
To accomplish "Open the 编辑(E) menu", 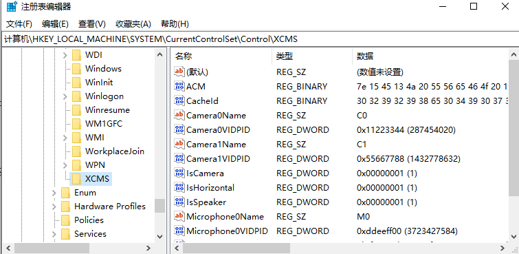I will click(55, 24).
